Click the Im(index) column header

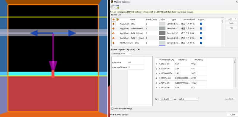(x=199, y=60)
